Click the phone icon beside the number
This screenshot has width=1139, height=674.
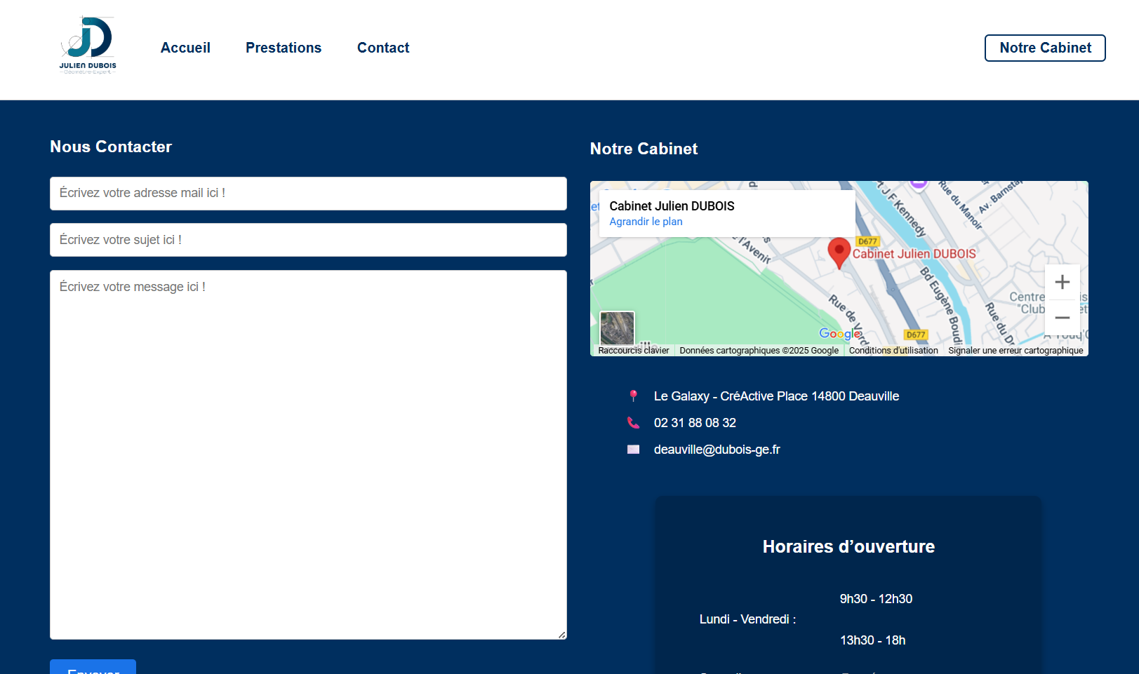(x=633, y=423)
